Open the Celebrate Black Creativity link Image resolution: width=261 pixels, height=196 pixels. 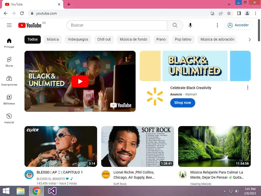coord(191,88)
